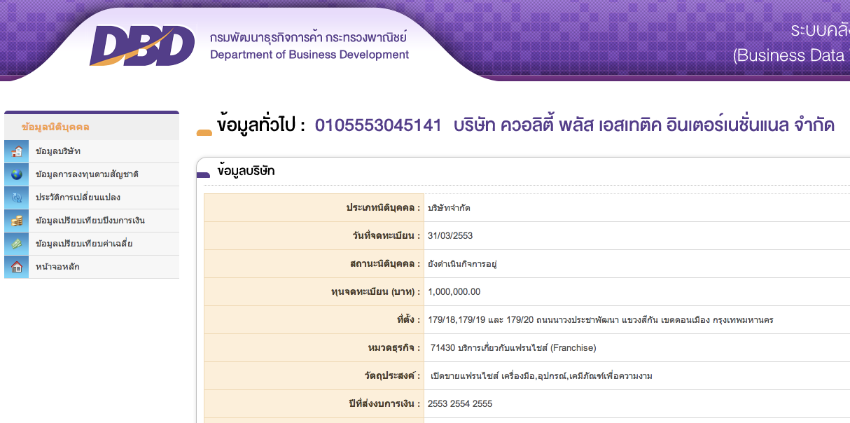Click the วัตถุประสงค์ label

click(393, 376)
